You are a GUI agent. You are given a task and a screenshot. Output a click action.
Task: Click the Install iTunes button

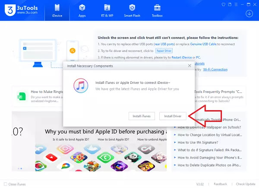142,116
